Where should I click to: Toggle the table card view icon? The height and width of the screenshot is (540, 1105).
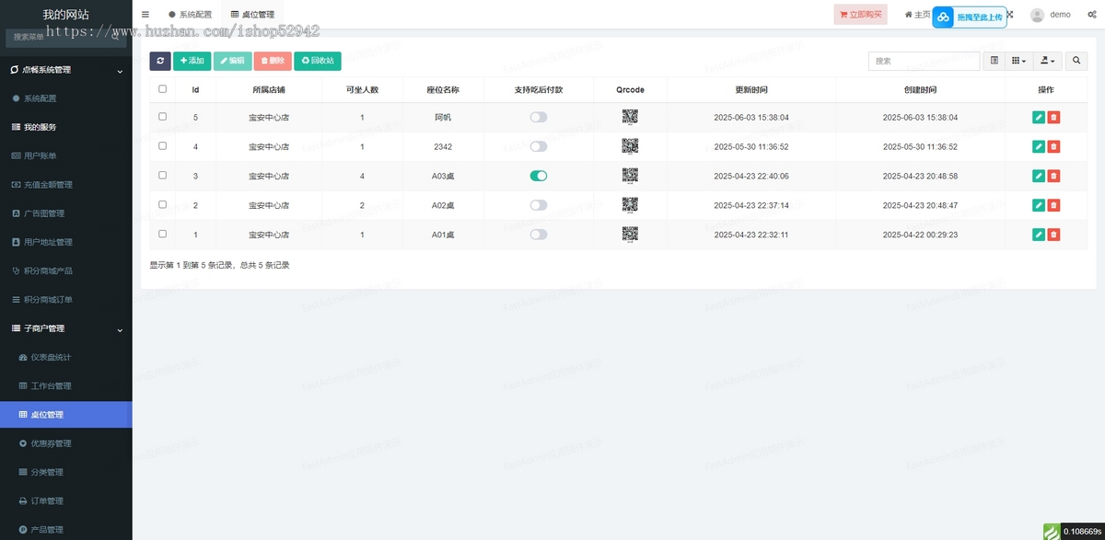click(x=994, y=61)
